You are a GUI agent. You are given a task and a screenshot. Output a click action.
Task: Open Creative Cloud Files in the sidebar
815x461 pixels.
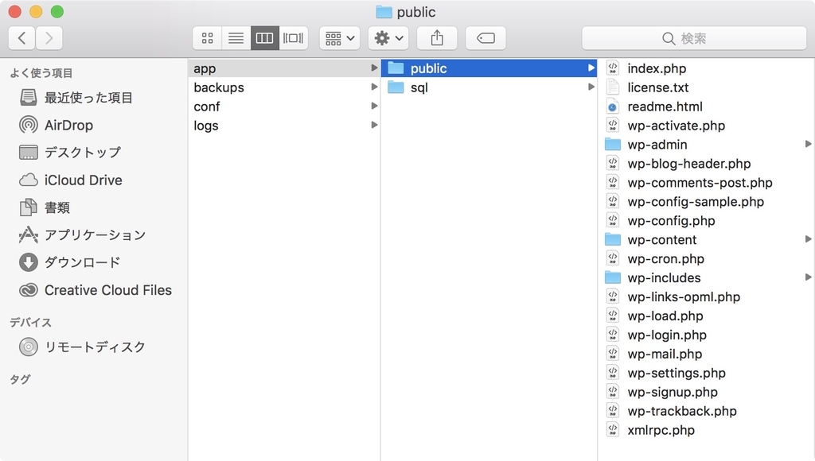coord(96,290)
